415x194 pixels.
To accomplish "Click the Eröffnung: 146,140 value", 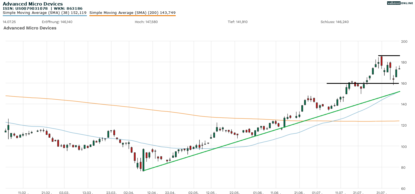I will (57, 22).
